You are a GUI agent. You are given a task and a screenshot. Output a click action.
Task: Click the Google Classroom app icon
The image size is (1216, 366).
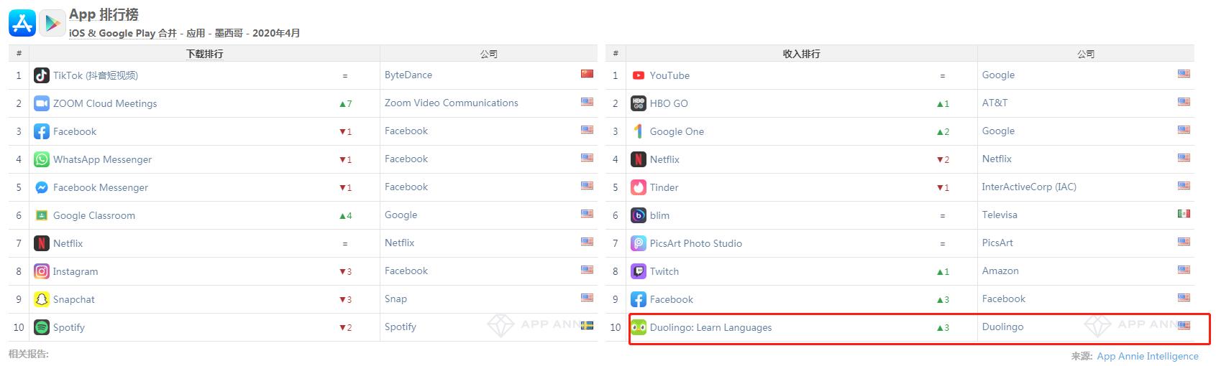(42, 215)
